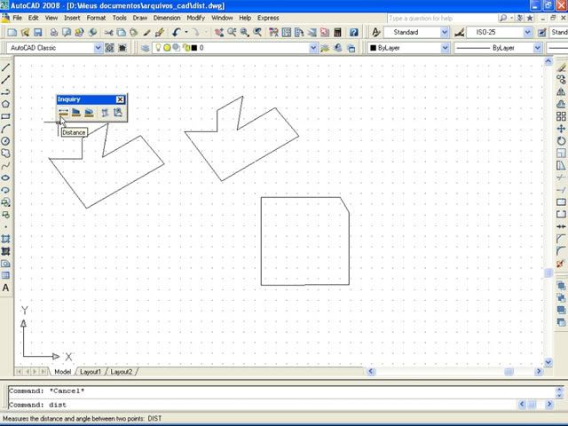The height and width of the screenshot is (426, 568).
Task: Click the horizontal scrollbar right arrow
Action: click(539, 371)
